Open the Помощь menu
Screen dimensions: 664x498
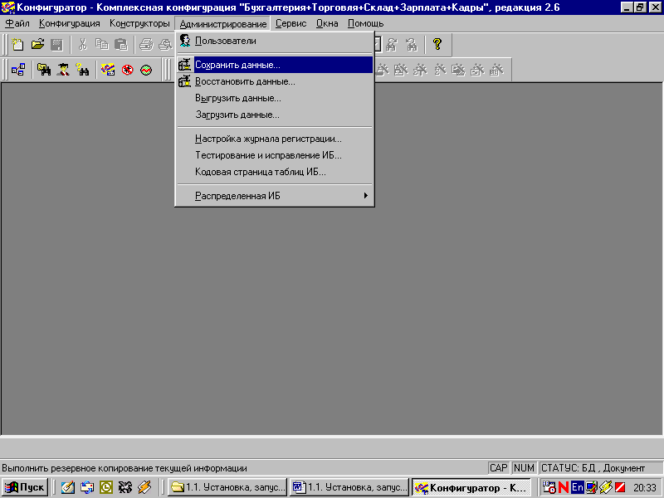tap(365, 24)
